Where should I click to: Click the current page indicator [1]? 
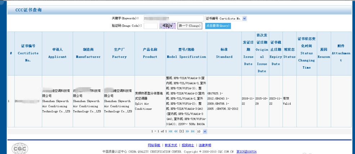click(x=181, y=131)
